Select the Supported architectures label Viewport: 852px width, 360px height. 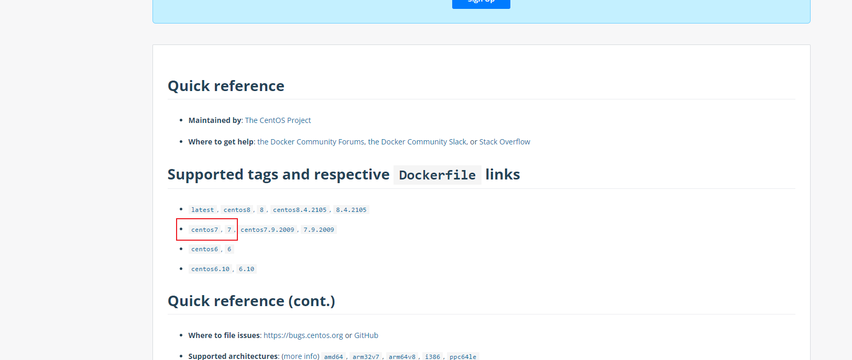coord(233,356)
